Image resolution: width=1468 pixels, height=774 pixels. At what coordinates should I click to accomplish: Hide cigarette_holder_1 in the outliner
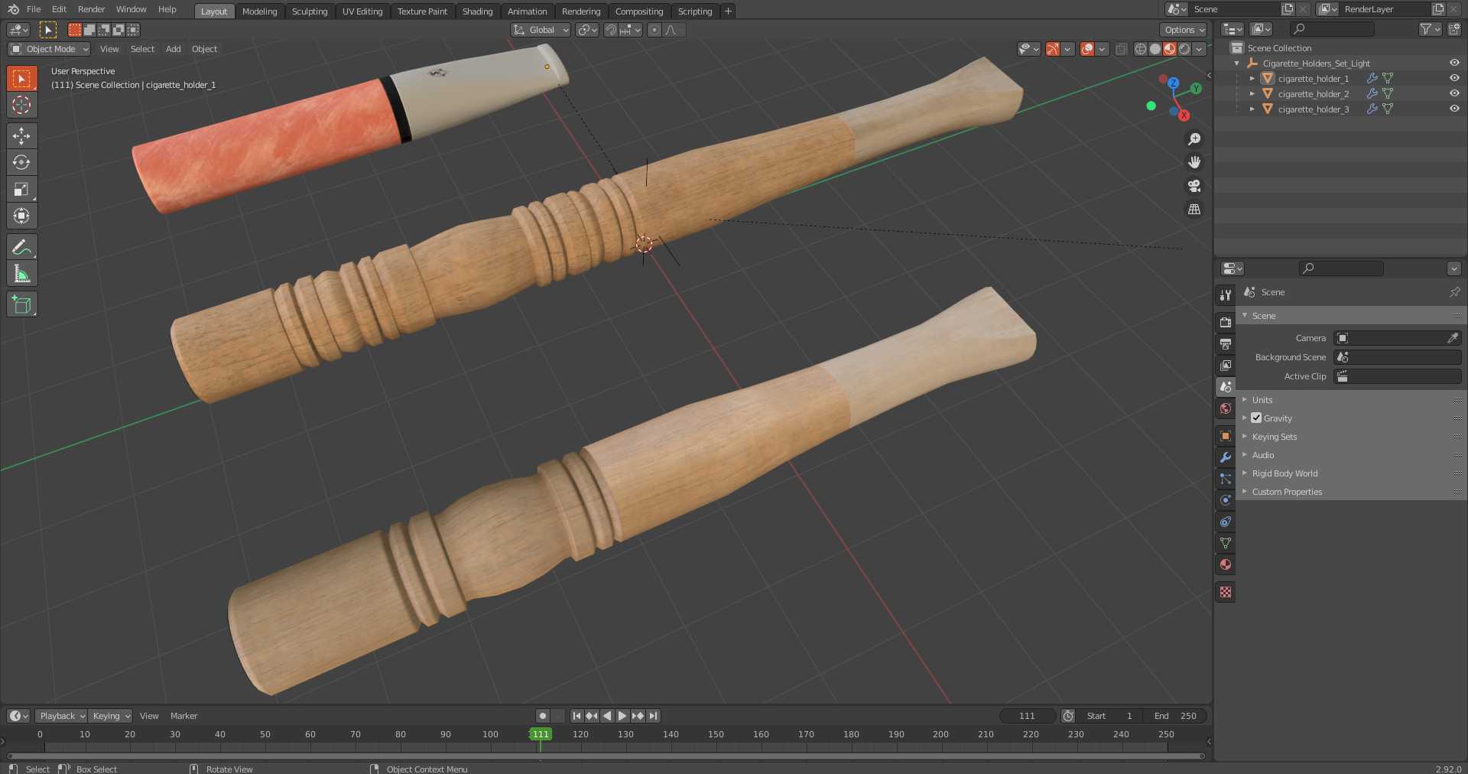(1454, 78)
